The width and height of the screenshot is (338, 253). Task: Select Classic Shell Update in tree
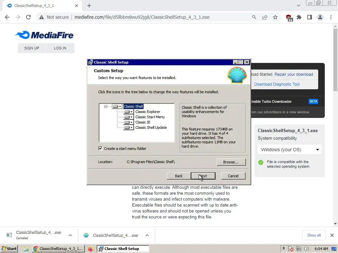[x=151, y=127]
